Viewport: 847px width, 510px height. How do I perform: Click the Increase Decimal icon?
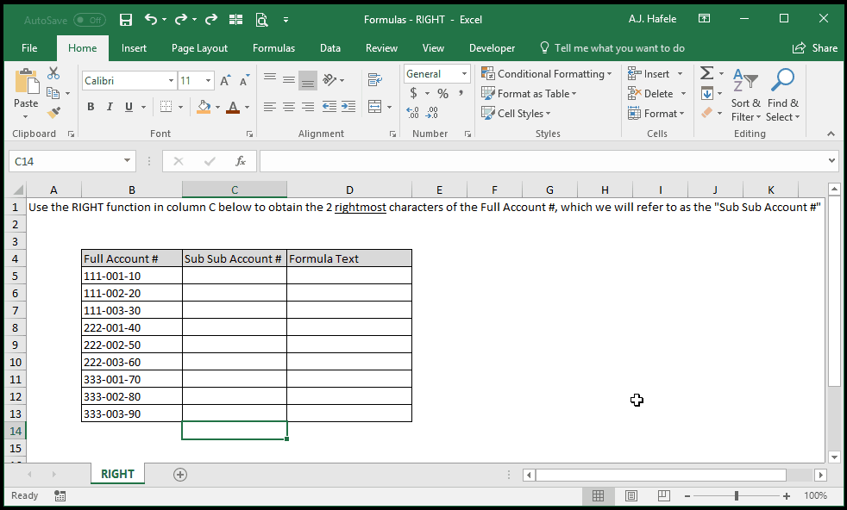pos(412,113)
